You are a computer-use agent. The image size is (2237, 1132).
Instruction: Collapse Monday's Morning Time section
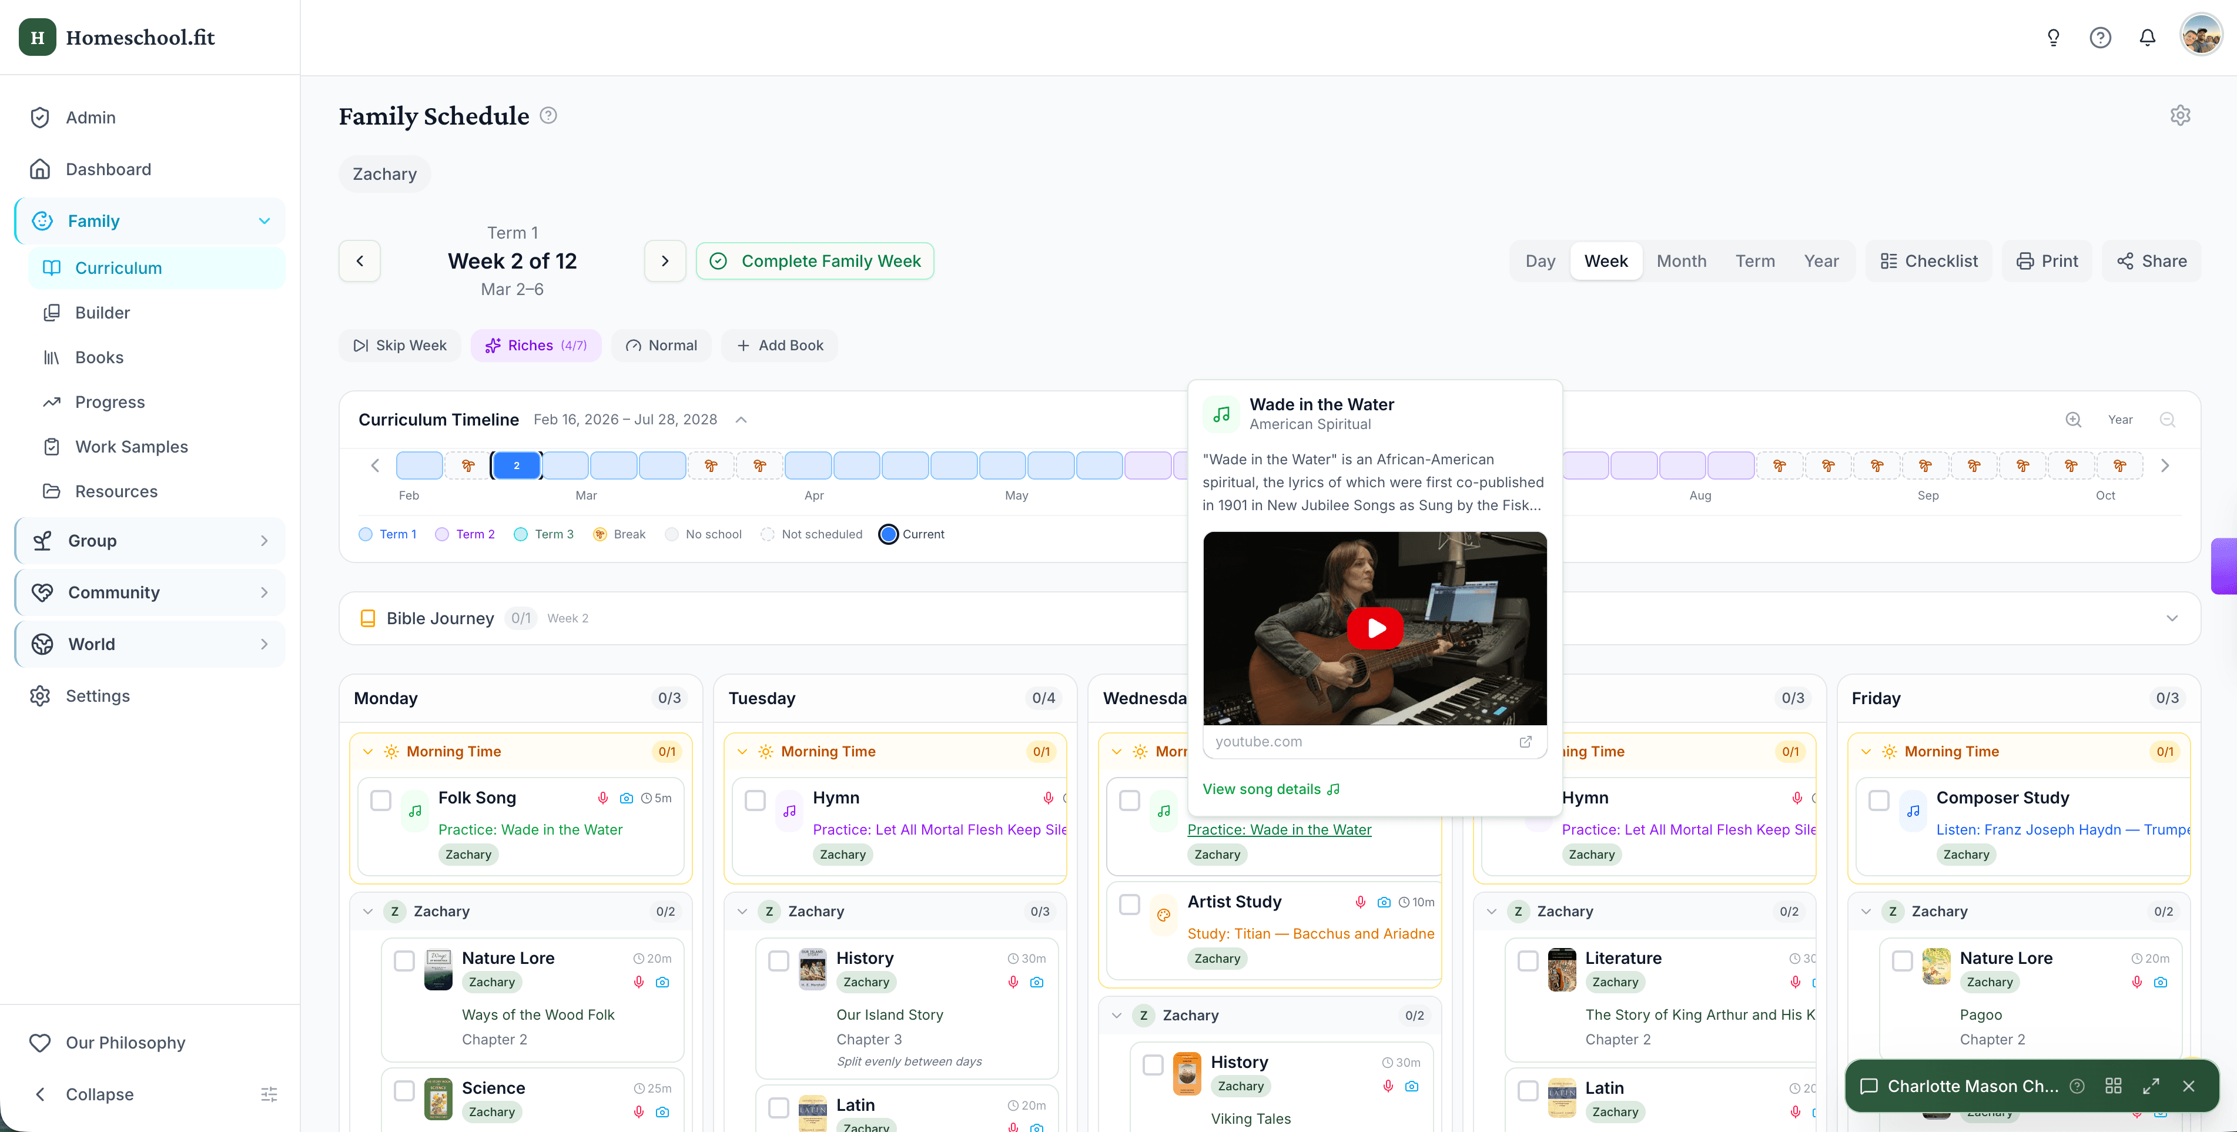point(367,752)
